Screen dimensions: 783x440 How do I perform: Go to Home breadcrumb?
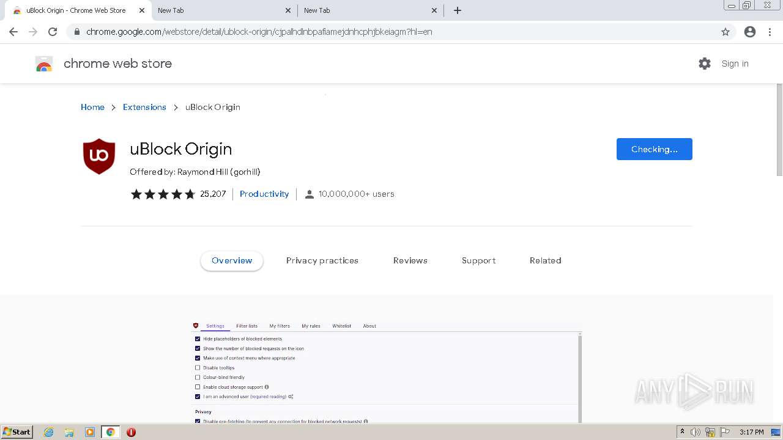[92, 107]
